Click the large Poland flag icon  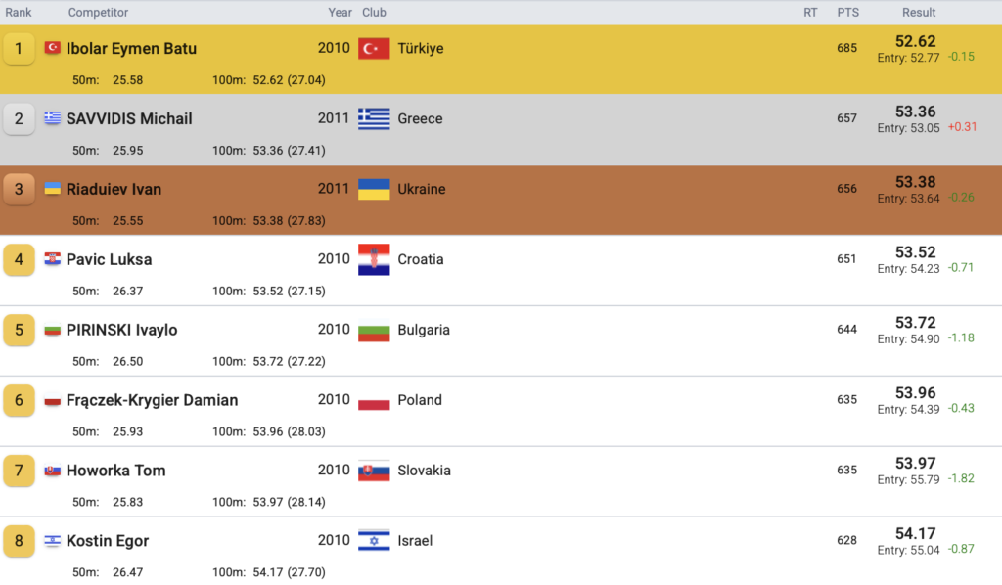pyautogui.click(x=374, y=400)
